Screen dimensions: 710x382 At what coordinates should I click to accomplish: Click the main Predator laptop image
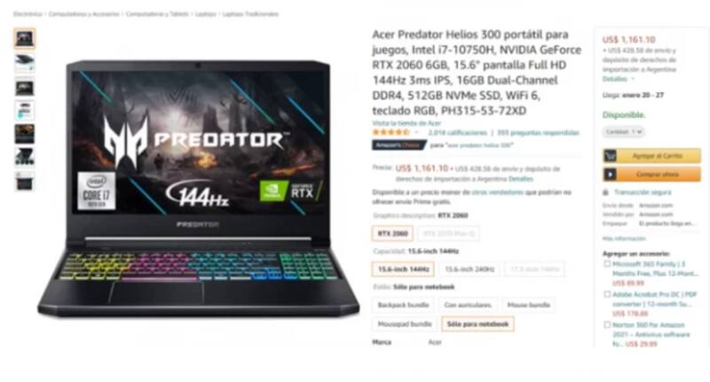[x=198, y=188]
